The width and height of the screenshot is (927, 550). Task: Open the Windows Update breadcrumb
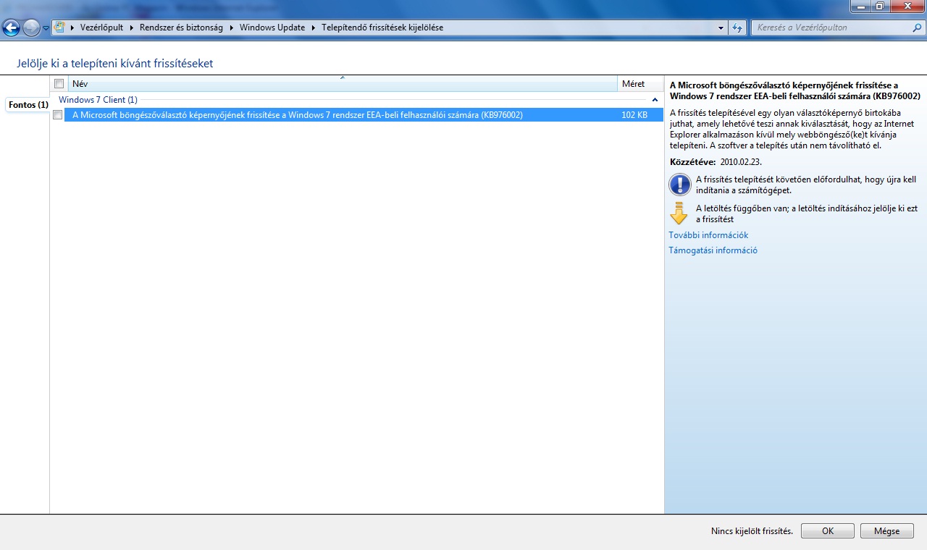(x=272, y=27)
